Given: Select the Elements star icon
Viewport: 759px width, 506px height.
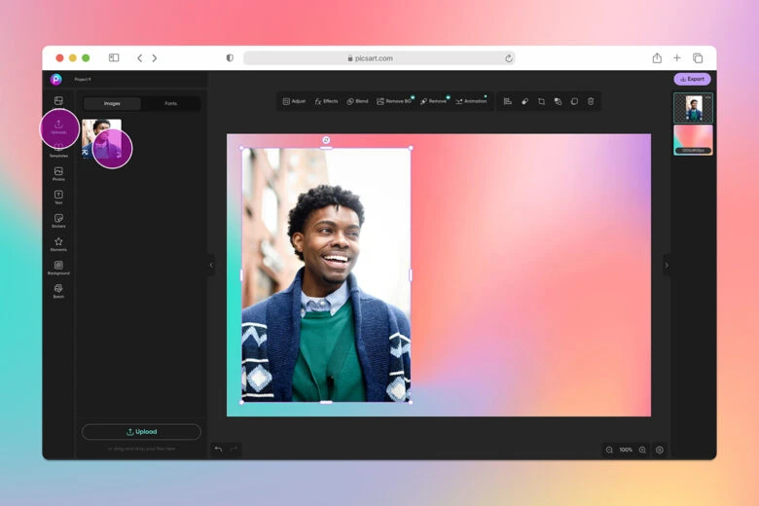Looking at the screenshot, I should coord(58,243).
